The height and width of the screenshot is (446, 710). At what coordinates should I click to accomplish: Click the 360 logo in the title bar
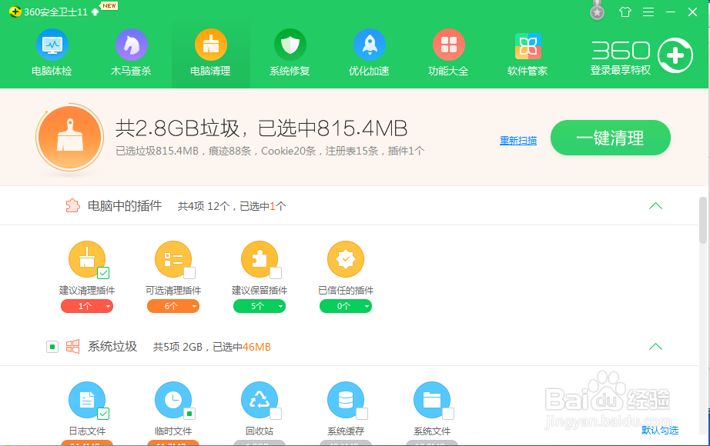[15, 12]
